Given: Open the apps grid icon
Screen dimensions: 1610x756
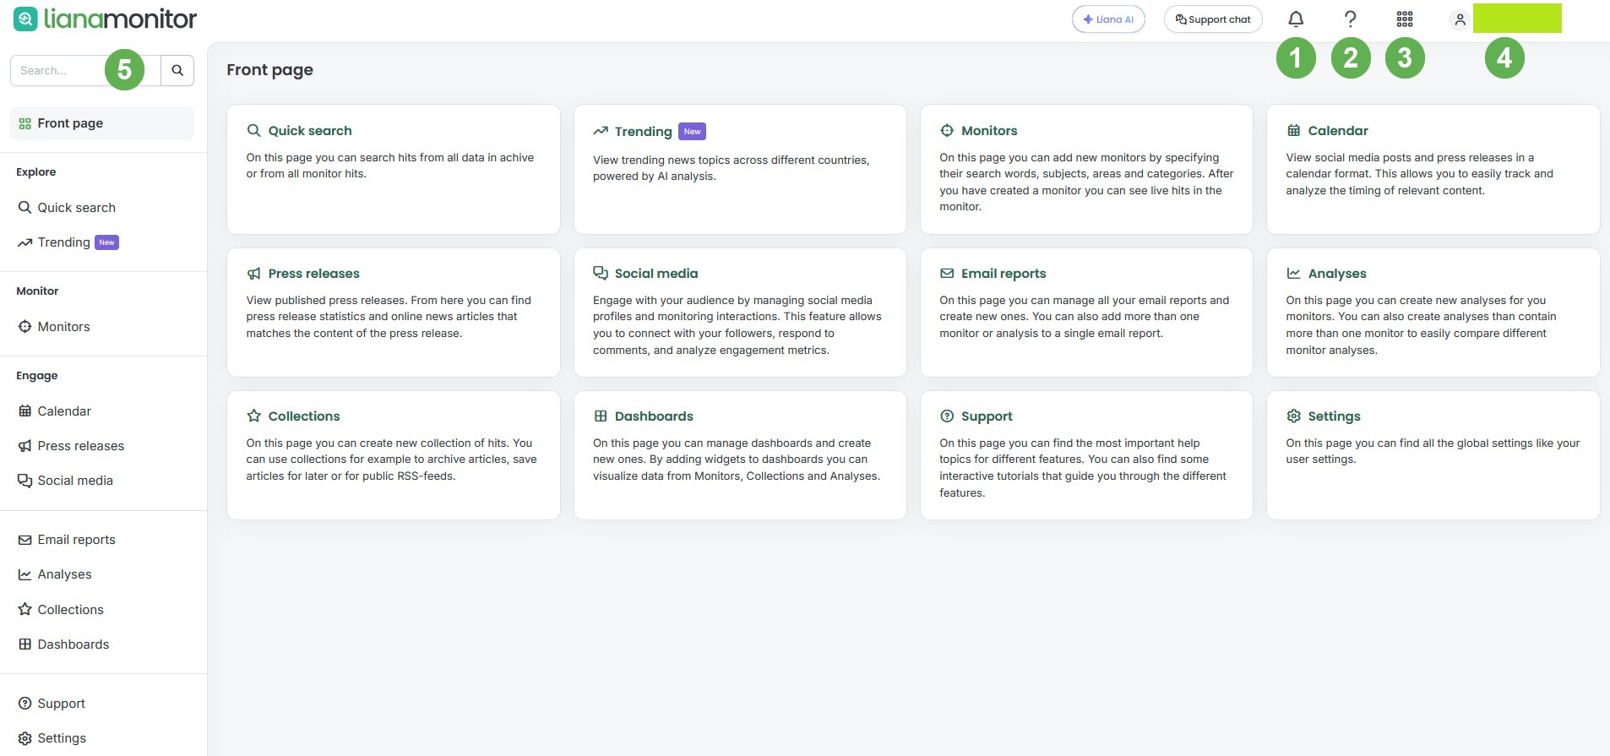Looking at the screenshot, I should [1405, 19].
